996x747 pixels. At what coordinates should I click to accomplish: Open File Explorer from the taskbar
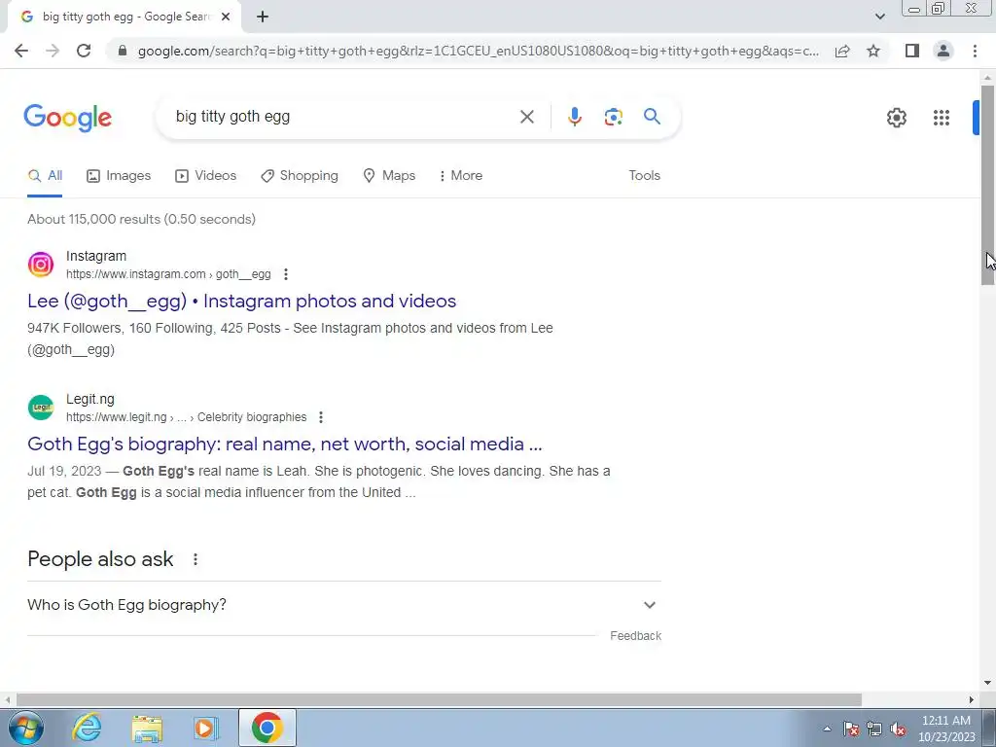point(147,728)
